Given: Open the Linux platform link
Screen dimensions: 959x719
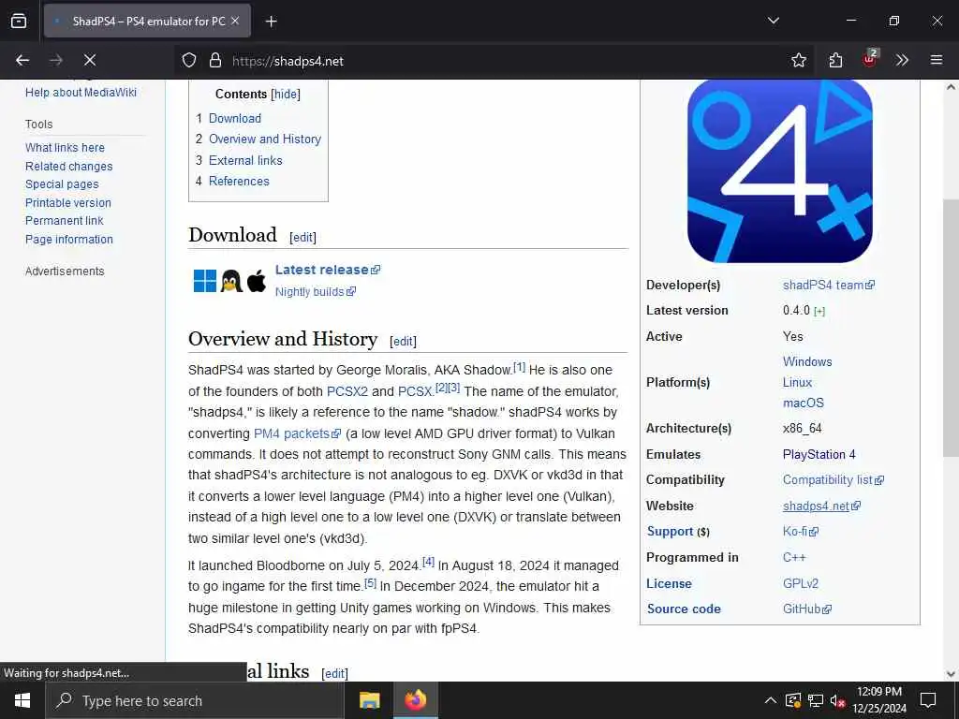Looking at the screenshot, I should [x=798, y=382].
